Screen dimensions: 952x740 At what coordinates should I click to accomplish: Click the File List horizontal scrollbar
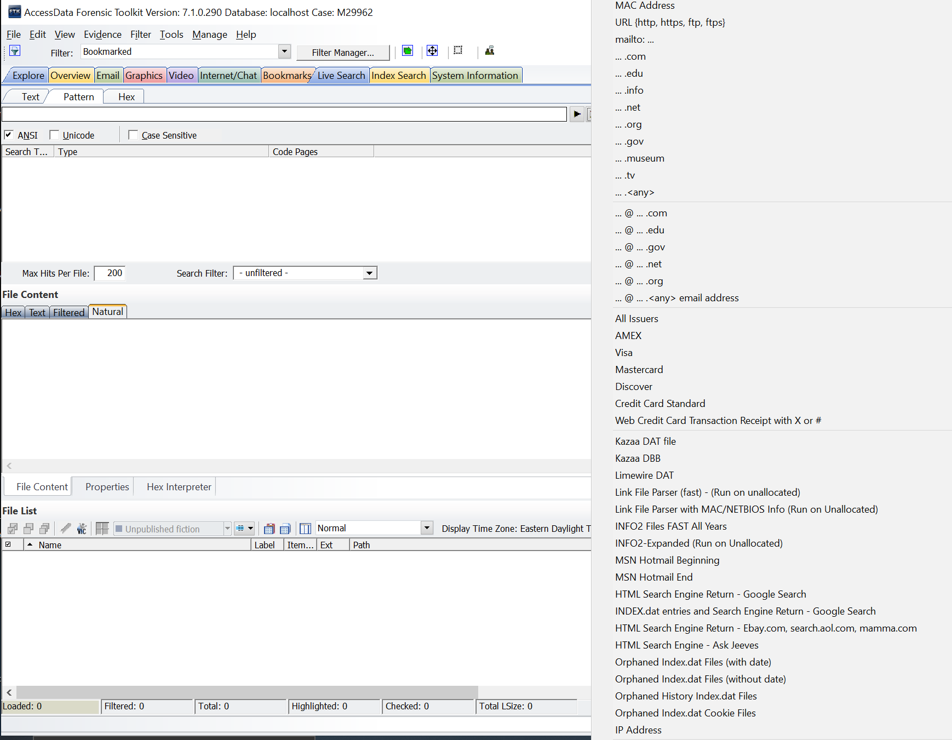(246, 692)
